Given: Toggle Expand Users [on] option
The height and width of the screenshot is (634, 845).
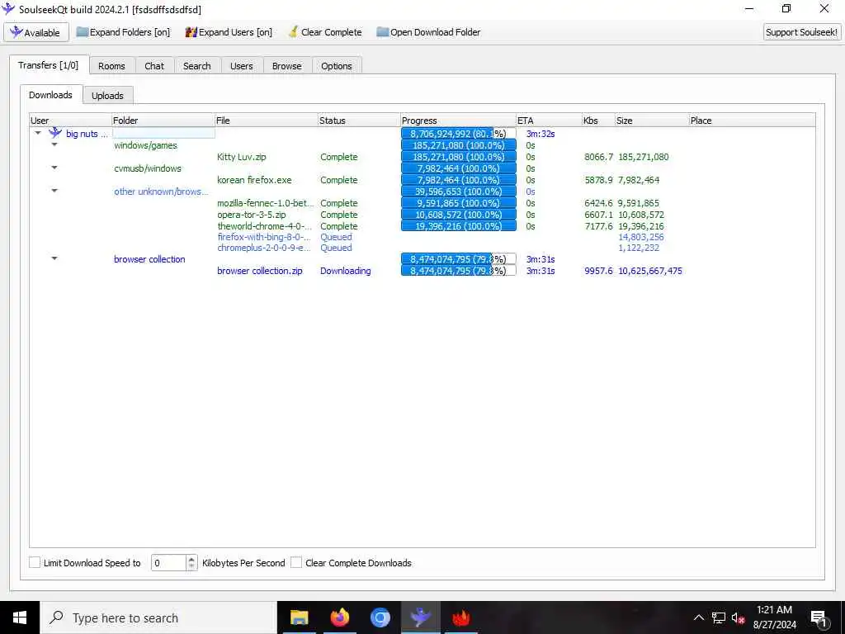Looking at the screenshot, I should (x=229, y=32).
